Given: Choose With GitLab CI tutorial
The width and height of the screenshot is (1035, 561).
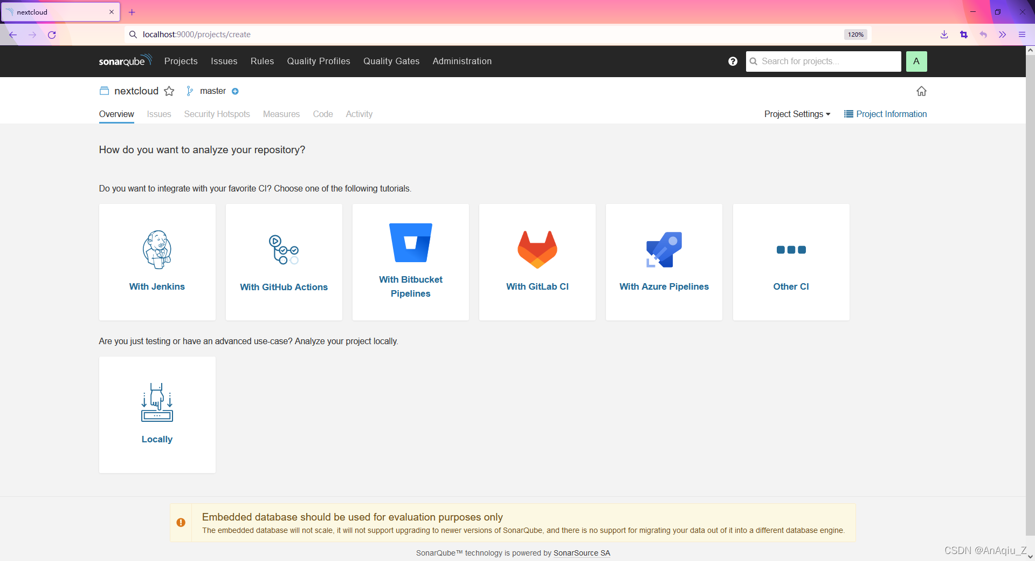Looking at the screenshot, I should click(537, 262).
